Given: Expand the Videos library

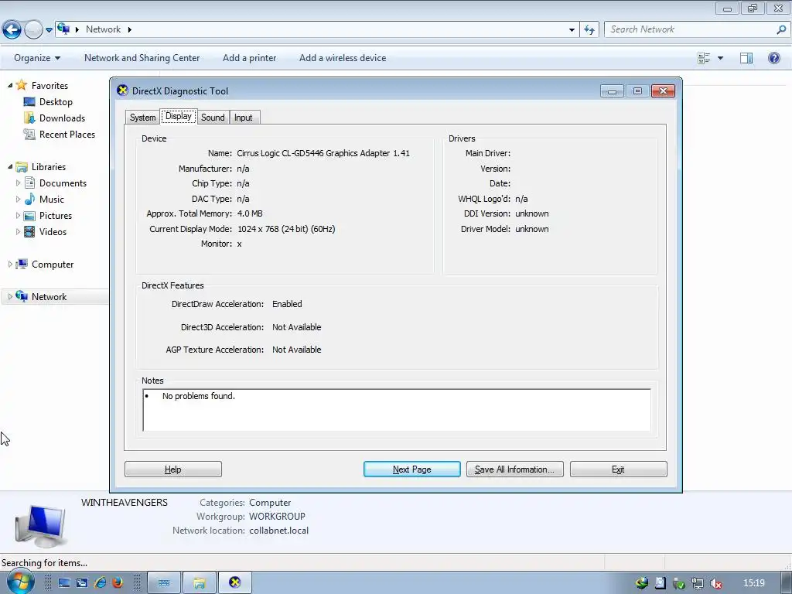Looking at the screenshot, I should coord(19,232).
